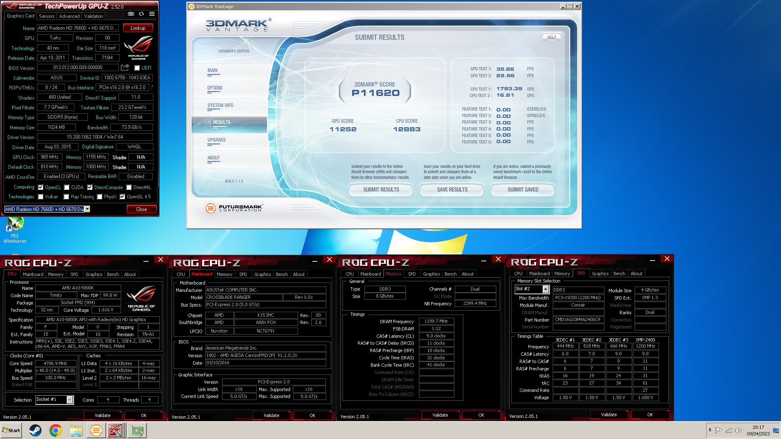This screenshot has width=781, height=439.
Task: Click the Action Center flag icon
Action: (719, 430)
